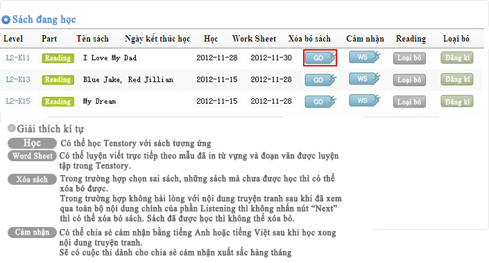Click GO button for I Love My Dad
489x263 pixels.
click(320, 58)
